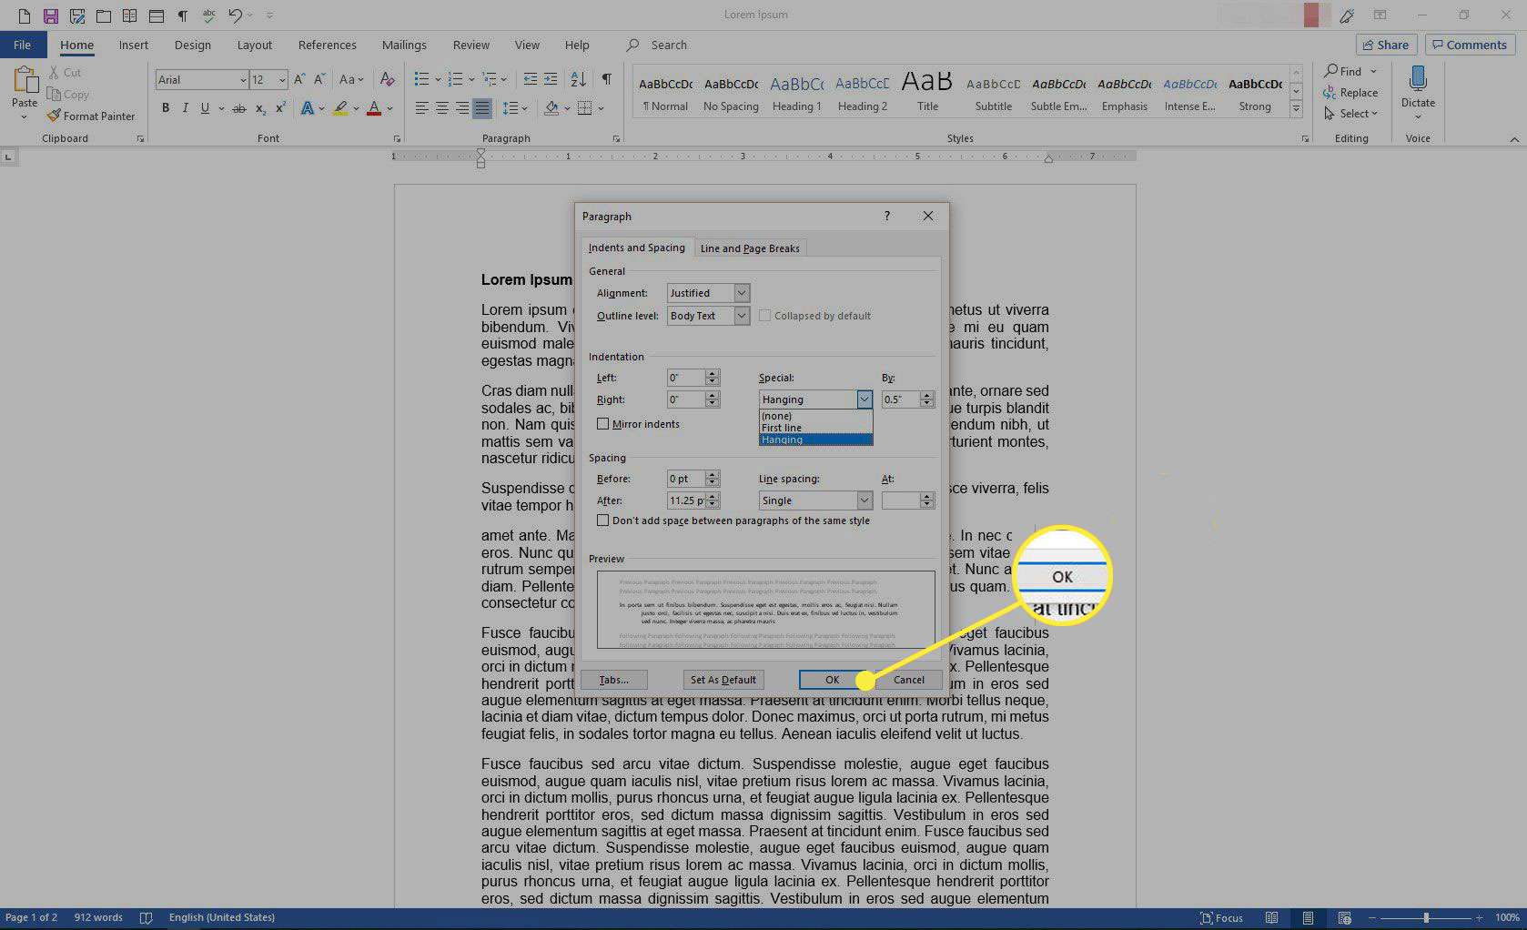Open the References ribbon tab
Image resolution: width=1527 pixels, height=930 pixels.
327,45
